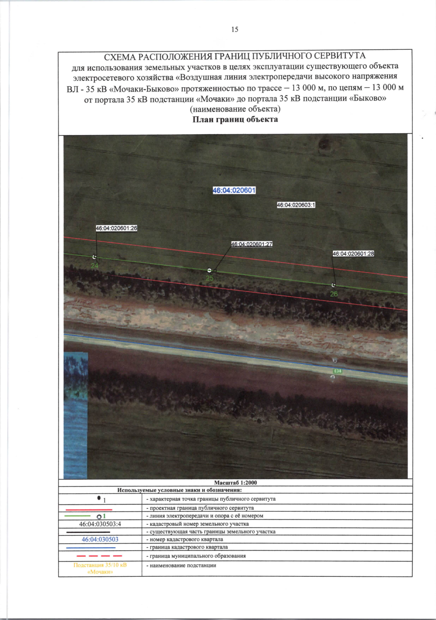Click the red dashed municipal boundary symbol
Screen dimensions: 436x620
tap(100, 556)
